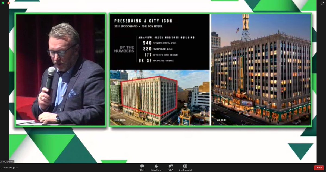The height and width of the screenshot is (172, 326).
Task: Raise your hand in the webinar
Action: click(156, 168)
